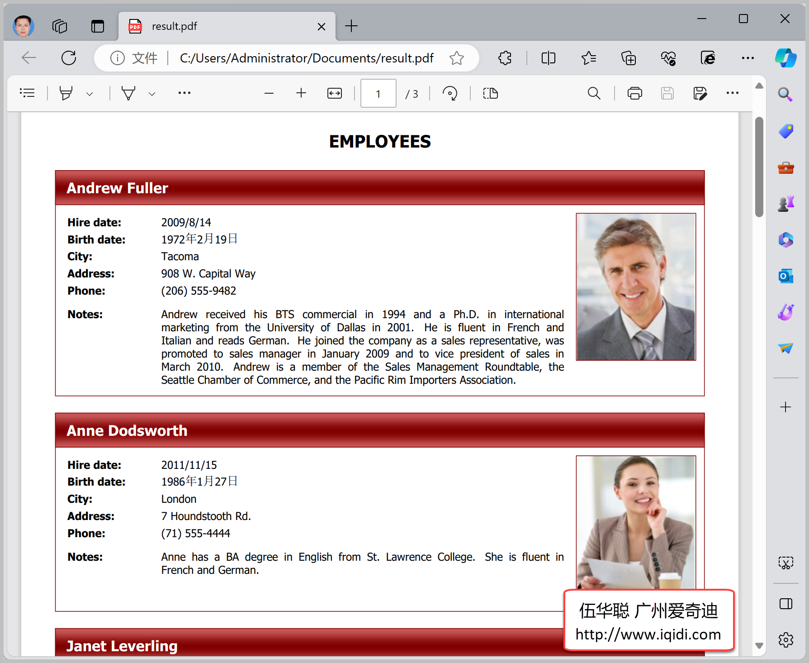Open more PDF annotation tools
The image size is (809, 663).
(x=185, y=93)
